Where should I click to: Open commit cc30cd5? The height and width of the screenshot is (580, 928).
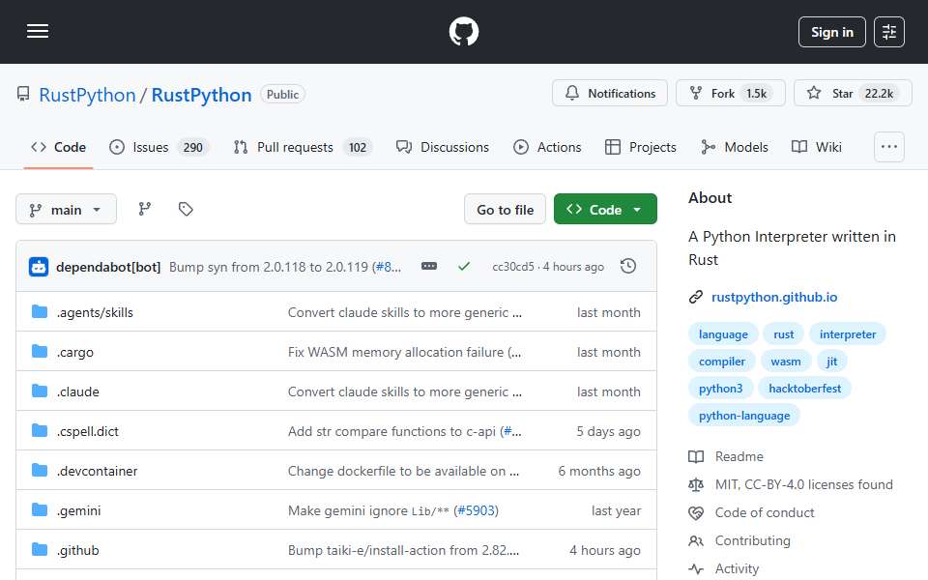pyautogui.click(x=513, y=267)
